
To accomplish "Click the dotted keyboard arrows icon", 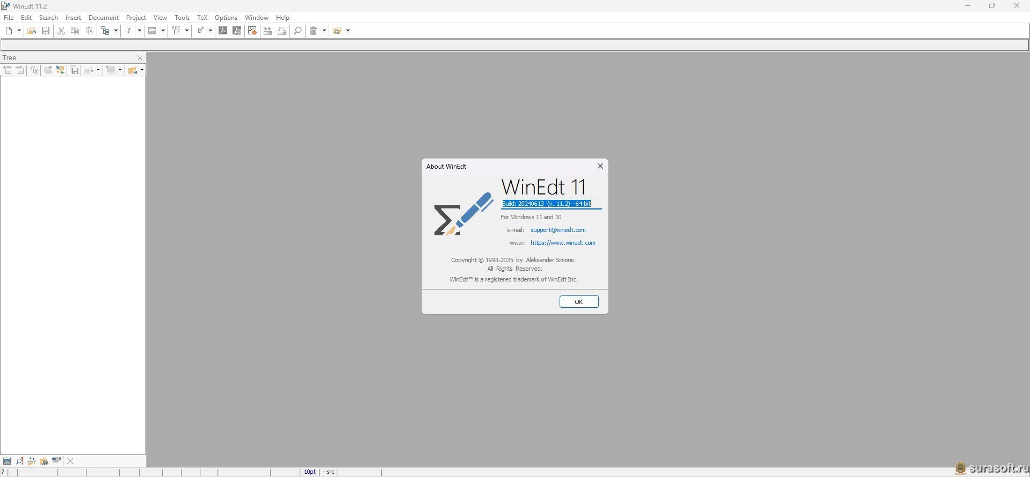I will pyautogui.click(x=281, y=31).
